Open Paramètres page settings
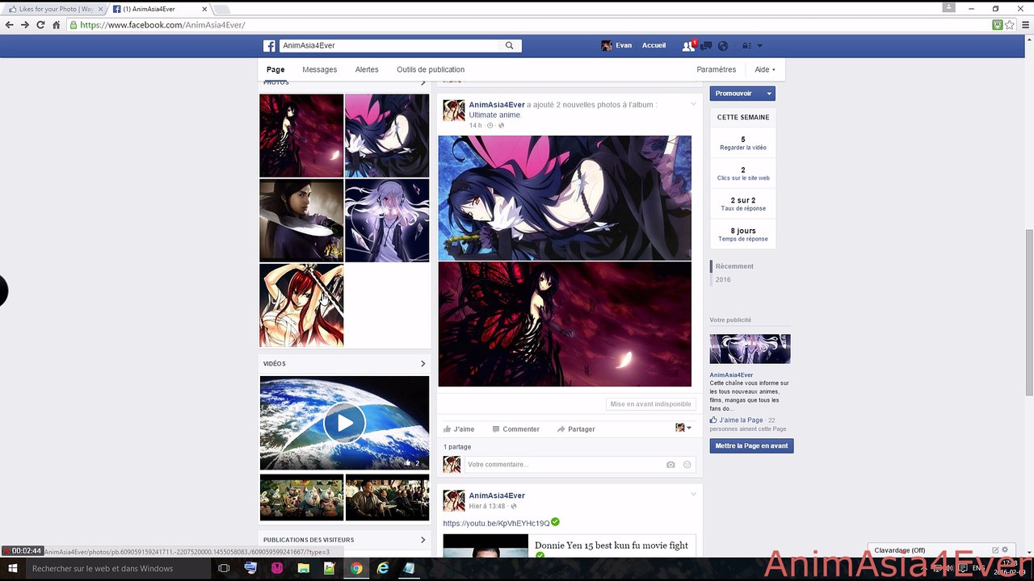Image resolution: width=1034 pixels, height=581 pixels. [717, 69]
